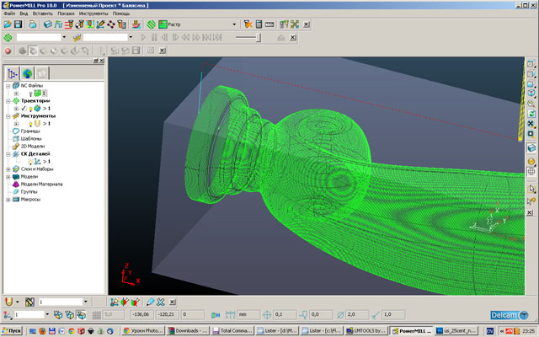Click the print icon in main toolbar

(x=32, y=24)
